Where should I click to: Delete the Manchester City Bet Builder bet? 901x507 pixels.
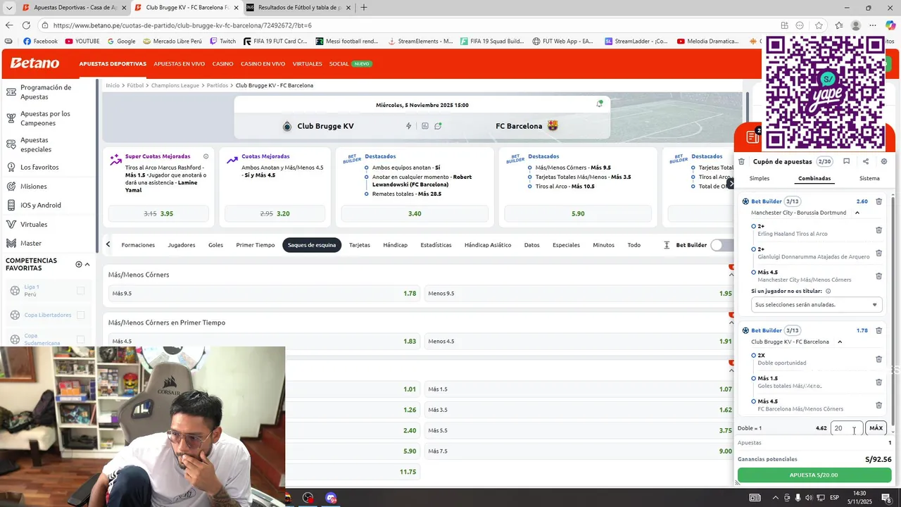pyautogui.click(x=878, y=201)
